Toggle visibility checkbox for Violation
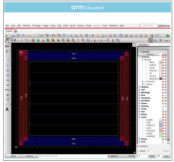This screenshot has height=162, width=174. (x=163, y=54)
